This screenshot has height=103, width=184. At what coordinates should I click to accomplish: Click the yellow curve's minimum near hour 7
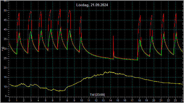pyautogui.click(x=60, y=91)
